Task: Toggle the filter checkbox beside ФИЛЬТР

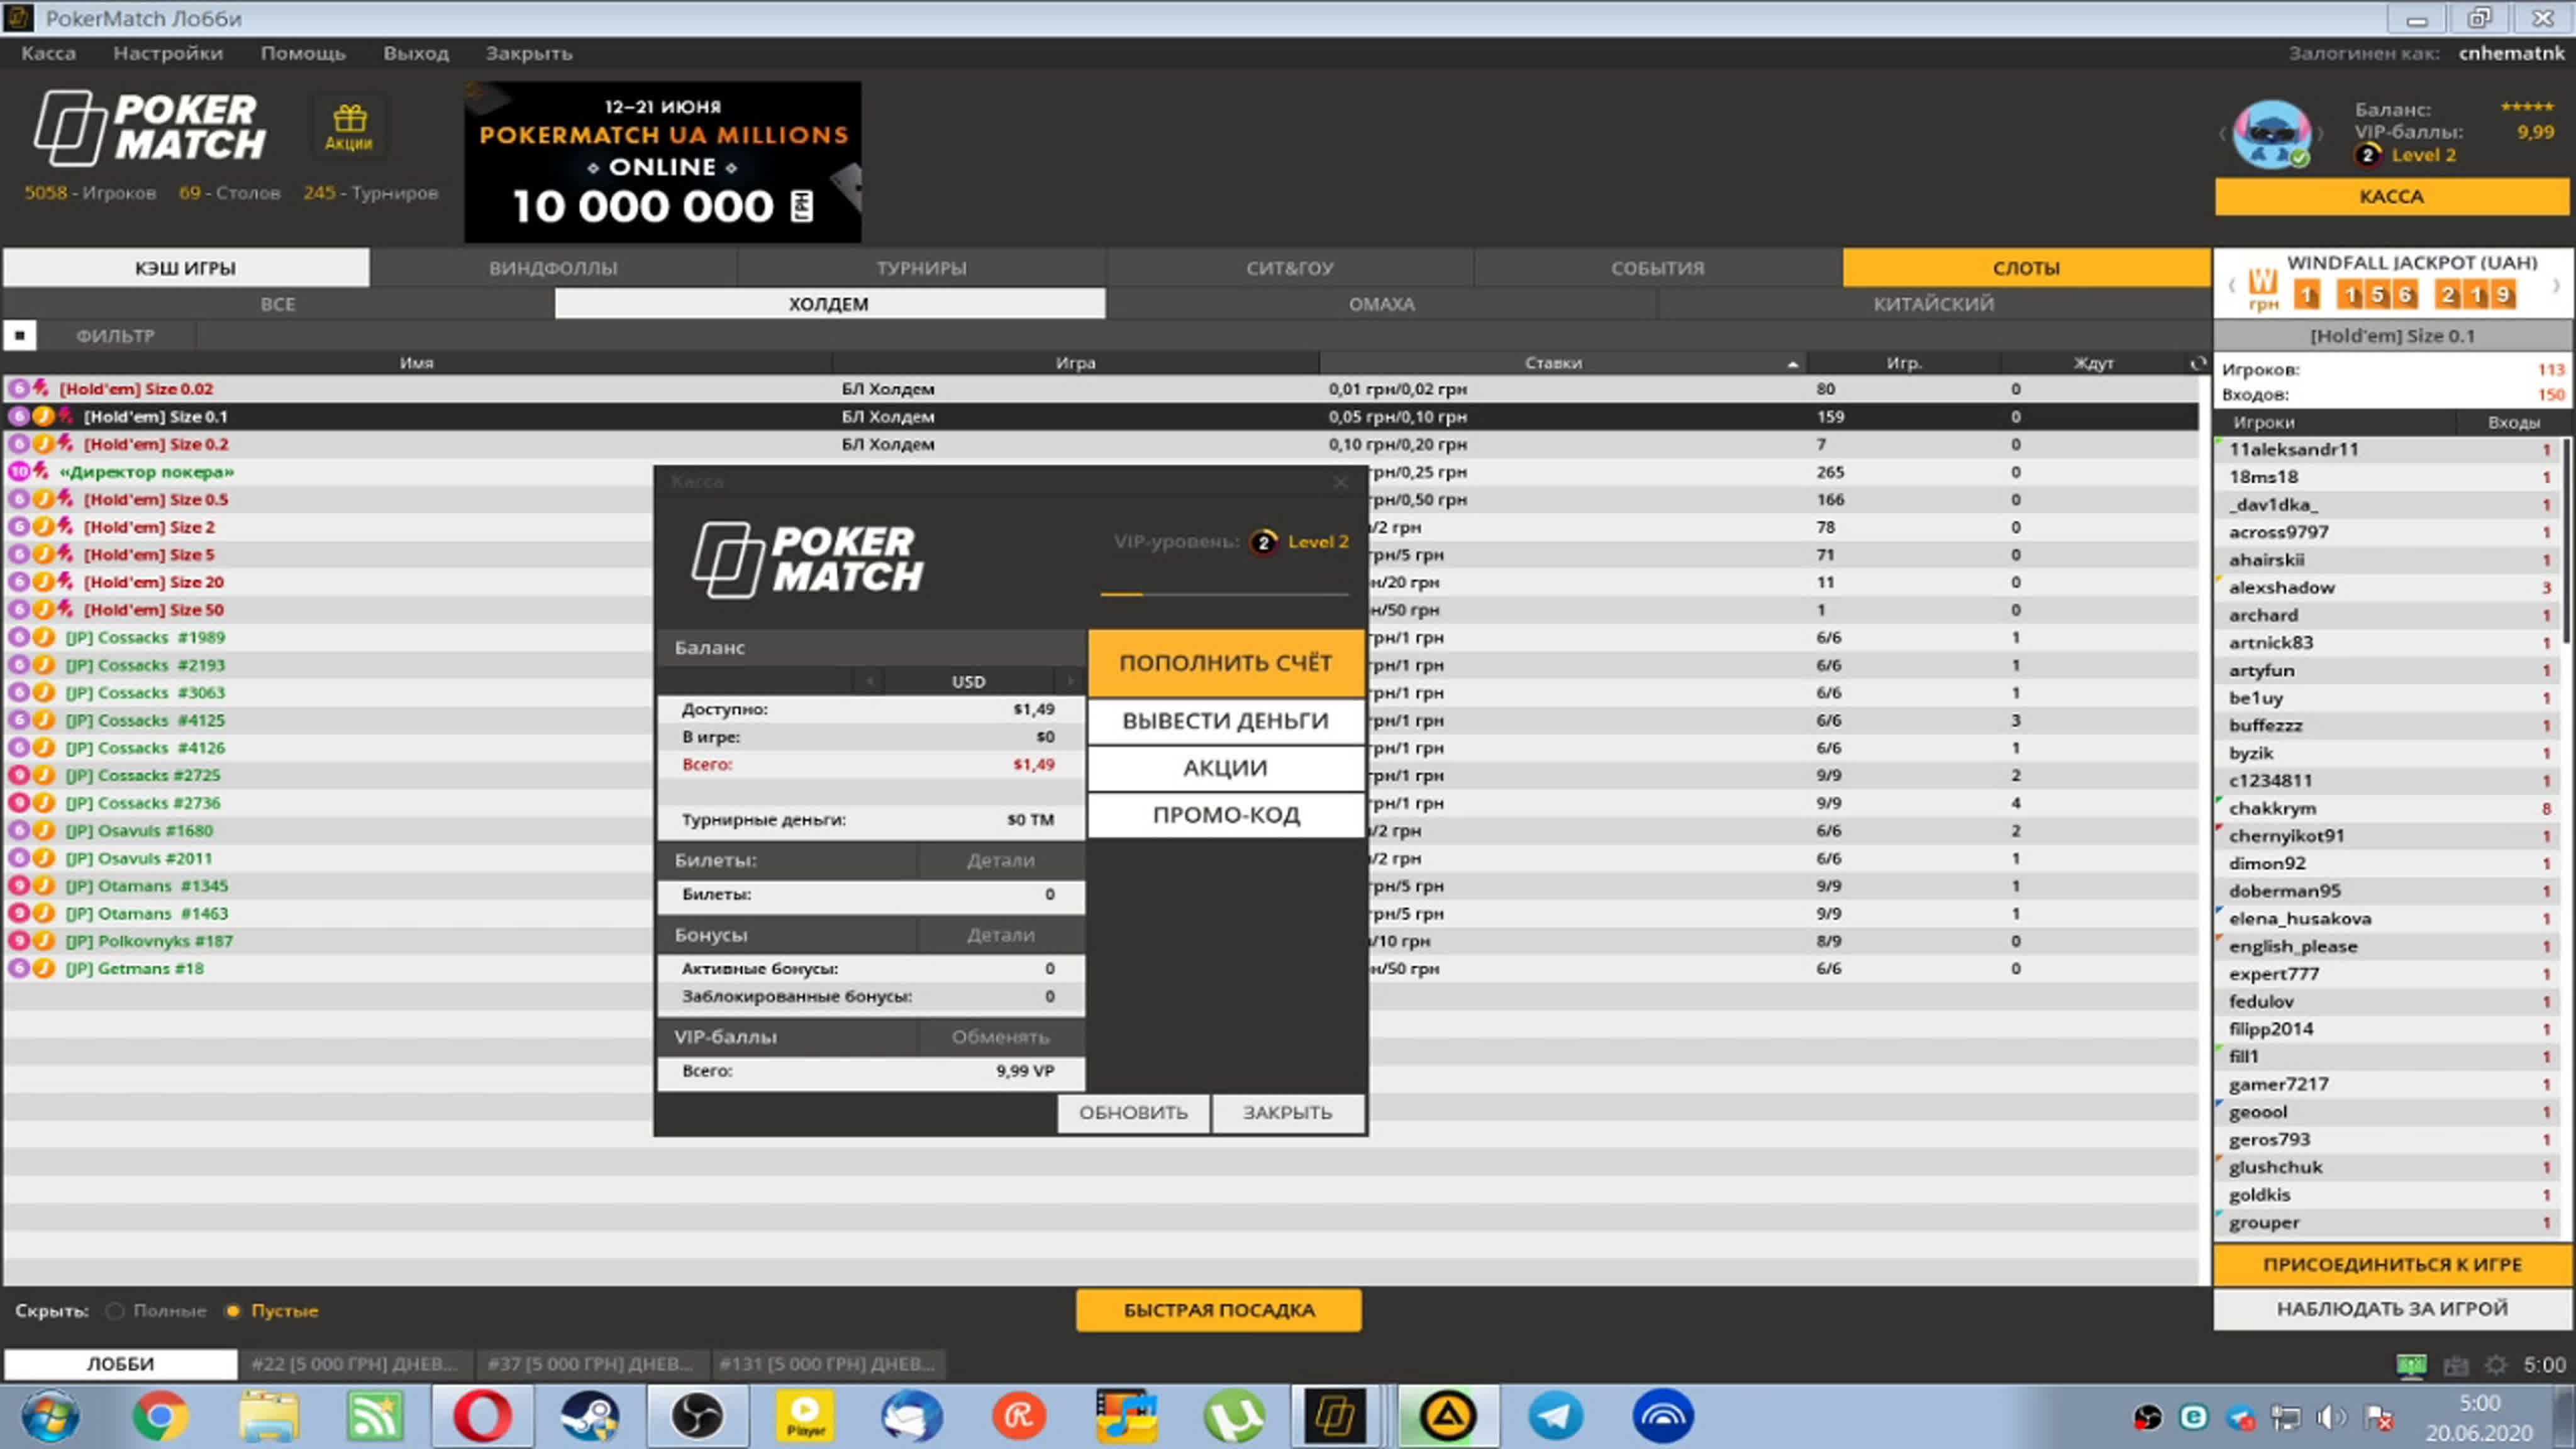Action: point(20,335)
